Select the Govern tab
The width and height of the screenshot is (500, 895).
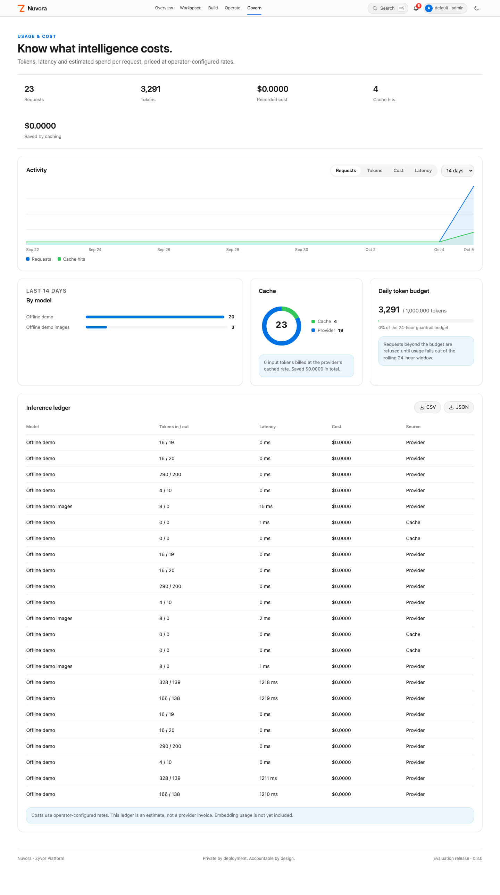(255, 8)
